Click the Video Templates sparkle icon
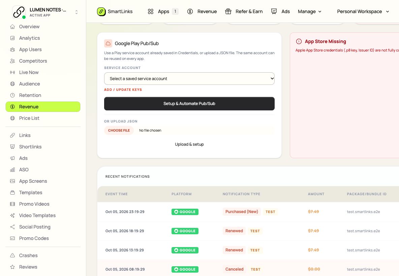This screenshot has height=276, width=399. (x=12, y=215)
